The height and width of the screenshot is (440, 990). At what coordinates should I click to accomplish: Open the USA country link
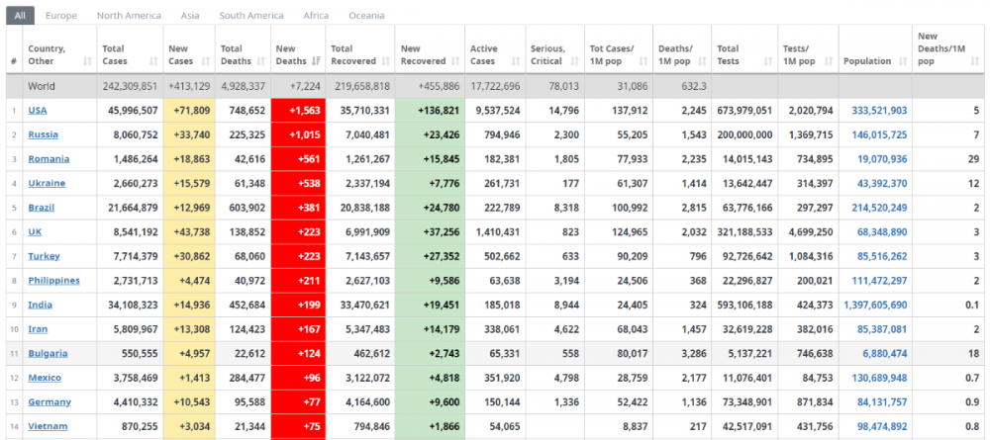point(38,111)
